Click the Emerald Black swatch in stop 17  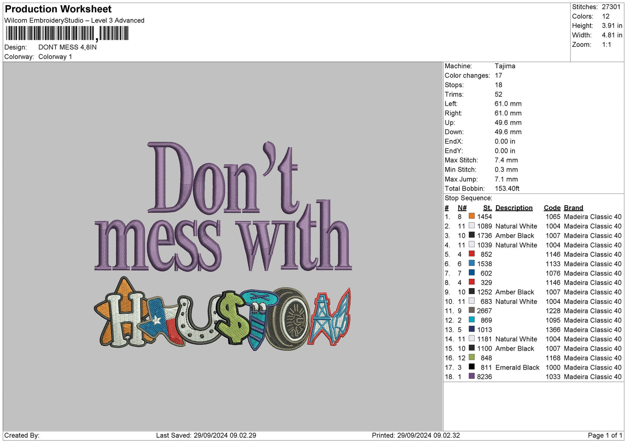(472, 367)
